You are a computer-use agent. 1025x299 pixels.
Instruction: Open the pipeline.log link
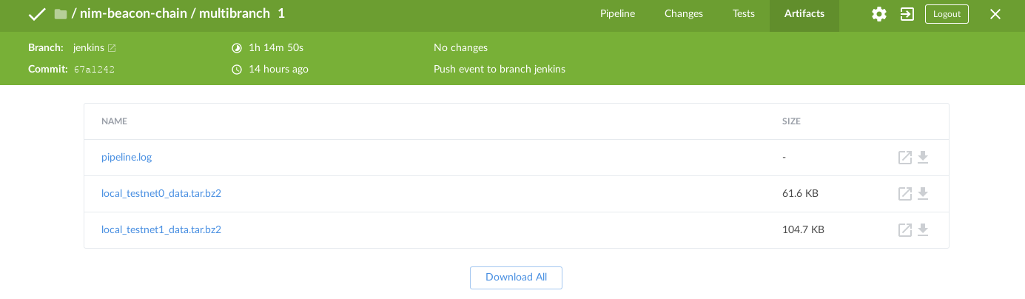(x=127, y=158)
